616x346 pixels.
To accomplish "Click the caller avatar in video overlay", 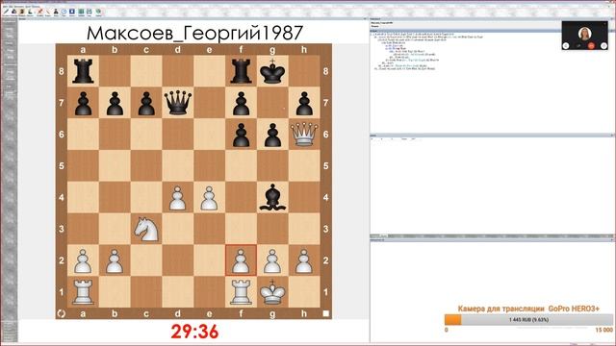I will click(585, 34).
